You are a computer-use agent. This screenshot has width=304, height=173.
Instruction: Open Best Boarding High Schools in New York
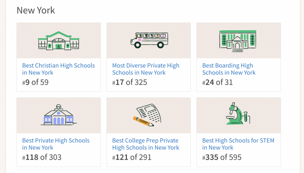tap(229, 69)
